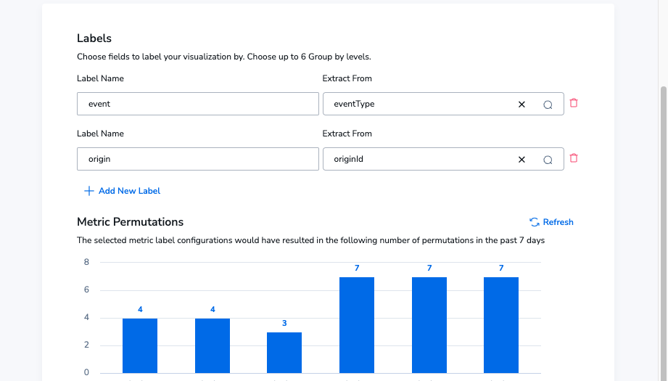
Task: Select the last bar labeled 7
Action: [501, 325]
